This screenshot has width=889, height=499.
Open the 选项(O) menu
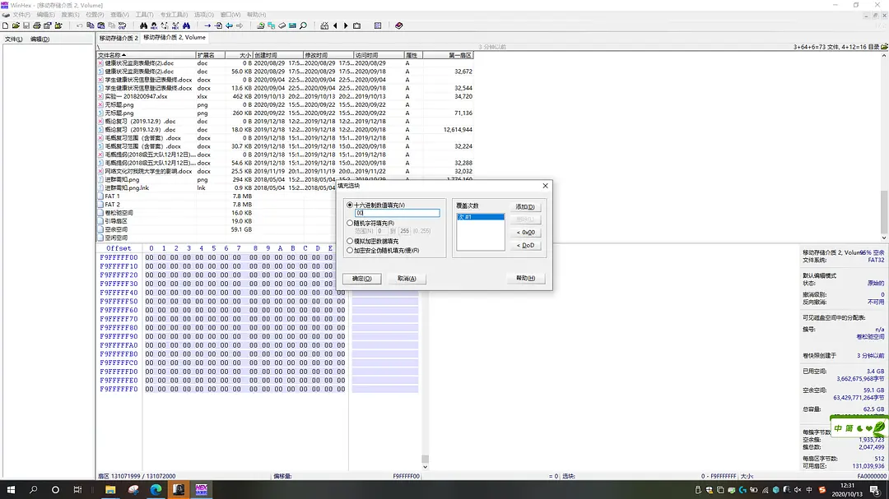click(x=203, y=15)
